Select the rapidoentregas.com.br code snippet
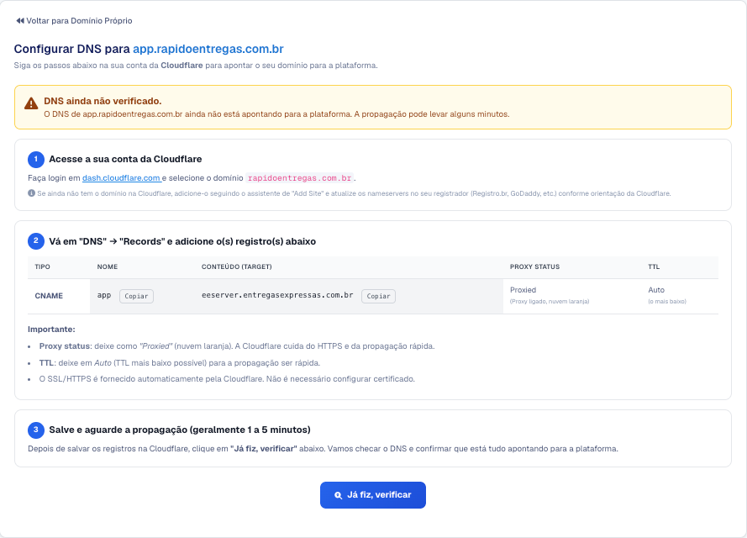 [300, 178]
